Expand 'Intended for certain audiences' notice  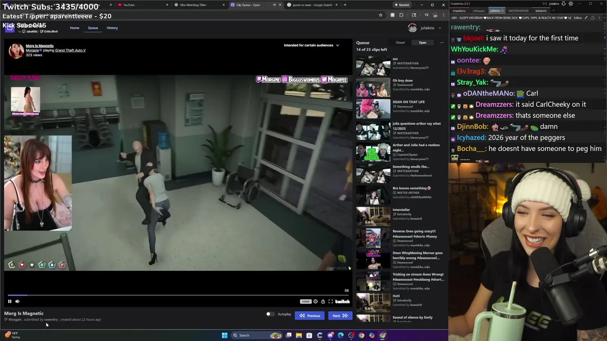click(312, 45)
